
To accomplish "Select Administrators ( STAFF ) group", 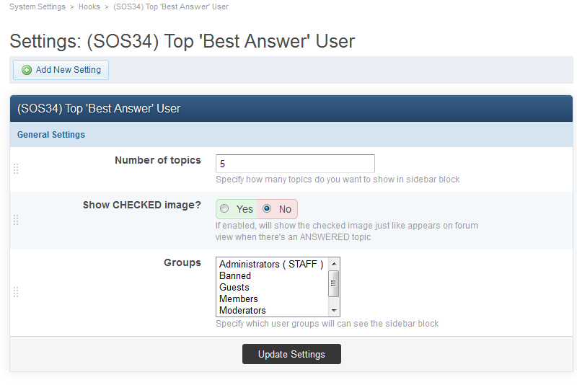I will click(x=271, y=265).
